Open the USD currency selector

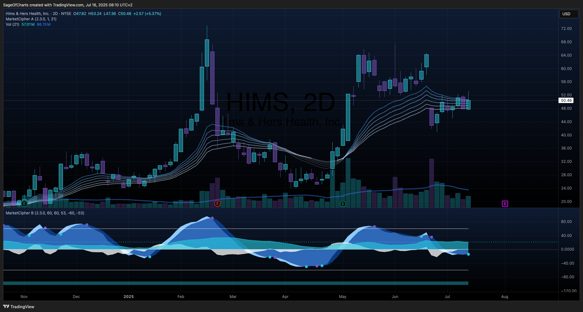tap(568, 14)
